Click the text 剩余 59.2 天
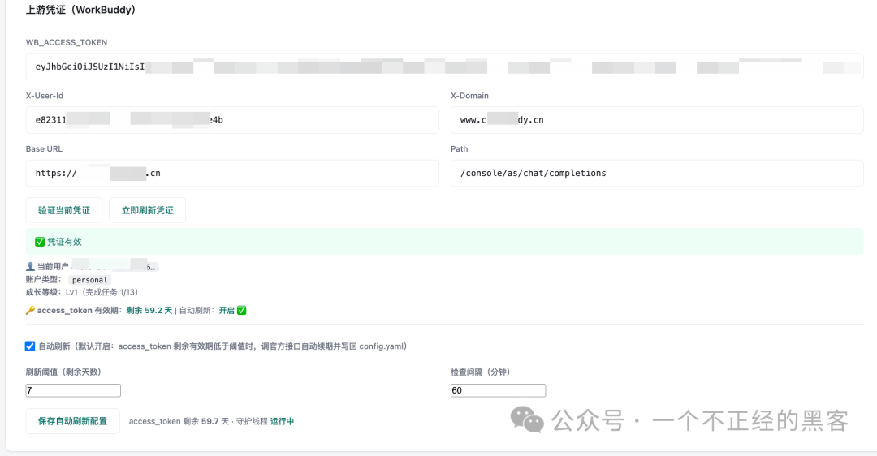The image size is (877, 456). [149, 310]
